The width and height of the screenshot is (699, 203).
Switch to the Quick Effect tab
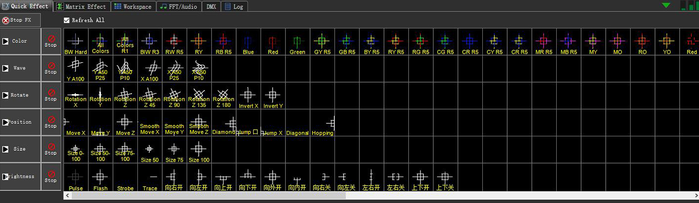[26, 6]
